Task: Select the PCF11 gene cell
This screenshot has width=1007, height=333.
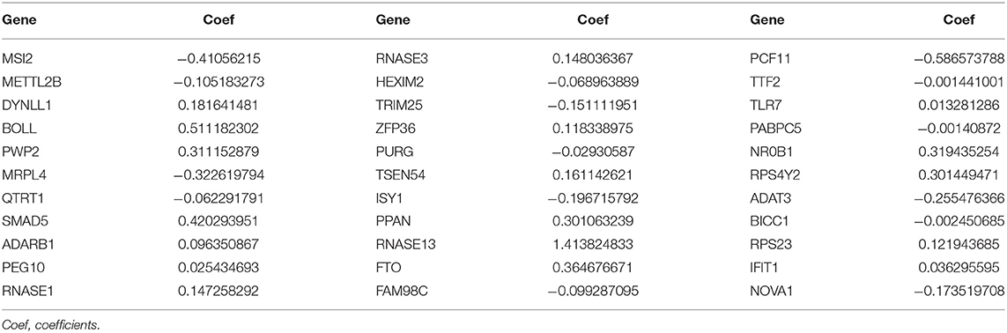Action: point(768,59)
